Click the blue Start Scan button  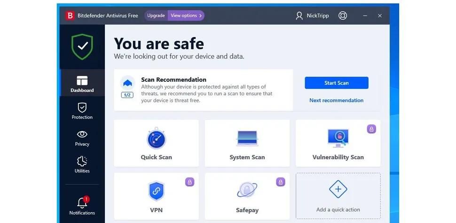pyautogui.click(x=337, y=83)
